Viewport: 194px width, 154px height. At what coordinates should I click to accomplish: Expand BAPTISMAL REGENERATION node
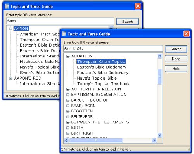(x=68, y=95)
